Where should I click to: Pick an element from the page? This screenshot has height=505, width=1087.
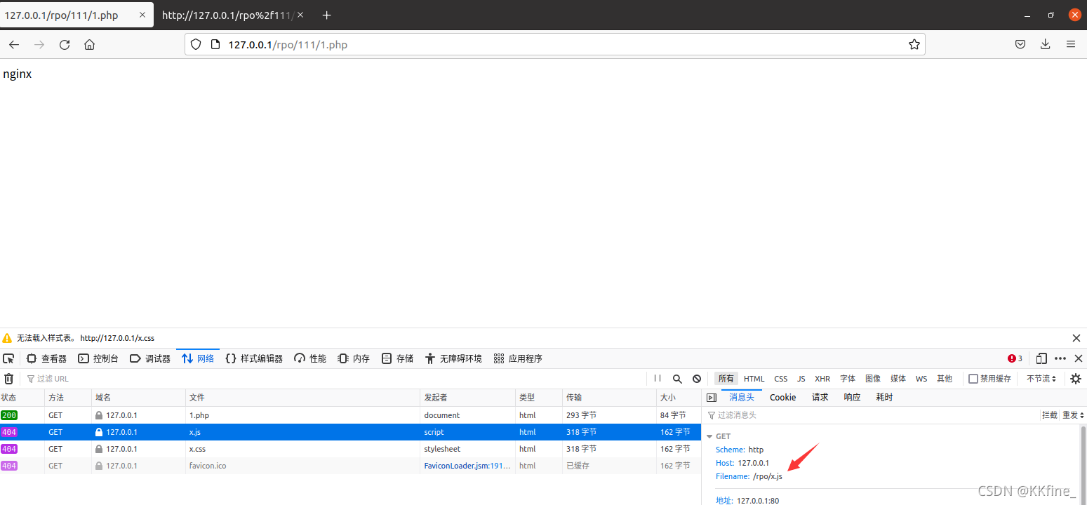point(8,358)
